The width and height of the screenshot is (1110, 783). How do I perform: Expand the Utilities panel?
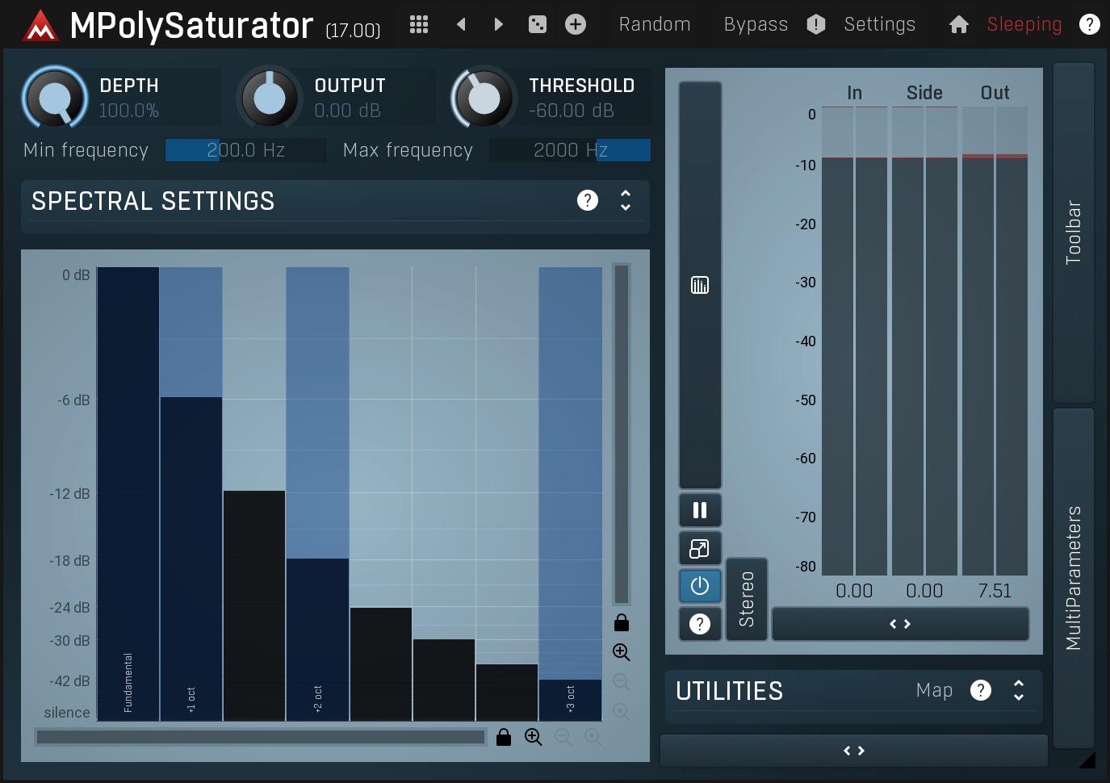1018,691
